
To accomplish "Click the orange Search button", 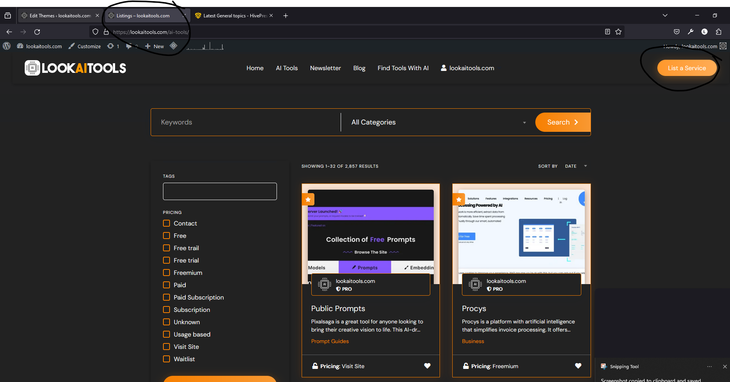I will point(563,122).
